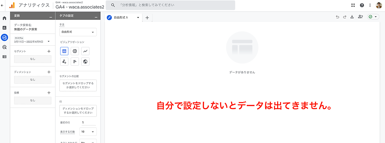Image resolution: width=385 pixels, height=143 pixels.
Task: Open the 表示する行数 10 dropdown
Action: 88,132
